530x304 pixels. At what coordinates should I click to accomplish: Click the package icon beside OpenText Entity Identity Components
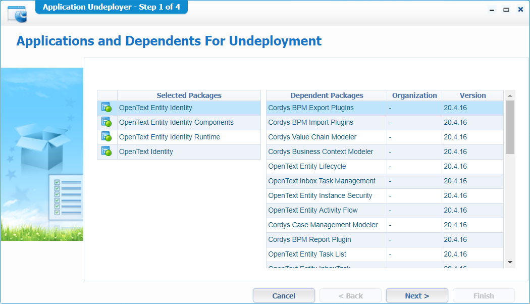[107, 122]
